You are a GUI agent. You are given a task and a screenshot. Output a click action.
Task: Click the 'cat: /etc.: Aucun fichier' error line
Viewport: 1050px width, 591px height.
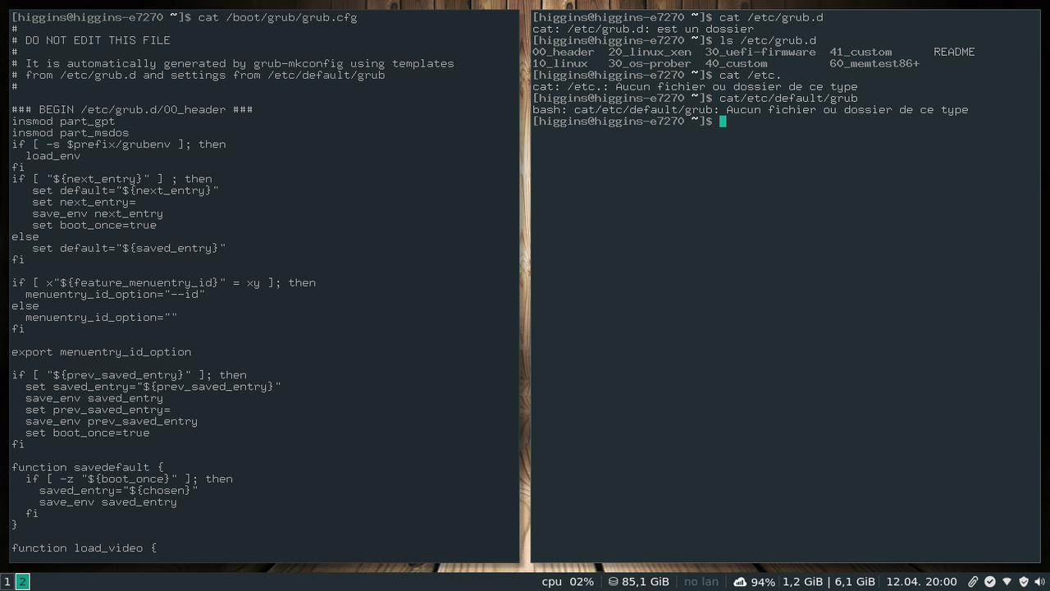(695, 86)
